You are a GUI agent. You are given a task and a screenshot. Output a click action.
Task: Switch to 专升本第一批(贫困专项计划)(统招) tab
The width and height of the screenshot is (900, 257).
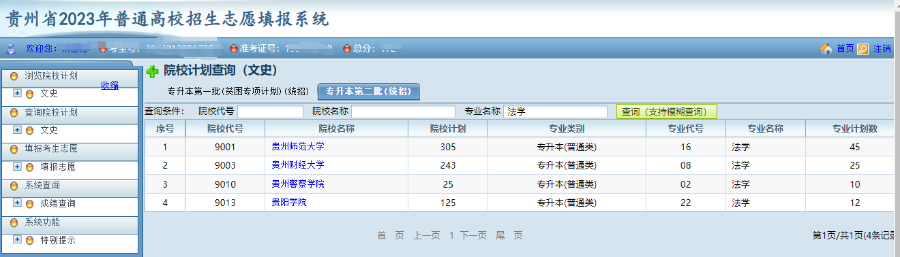click(238, 92)
